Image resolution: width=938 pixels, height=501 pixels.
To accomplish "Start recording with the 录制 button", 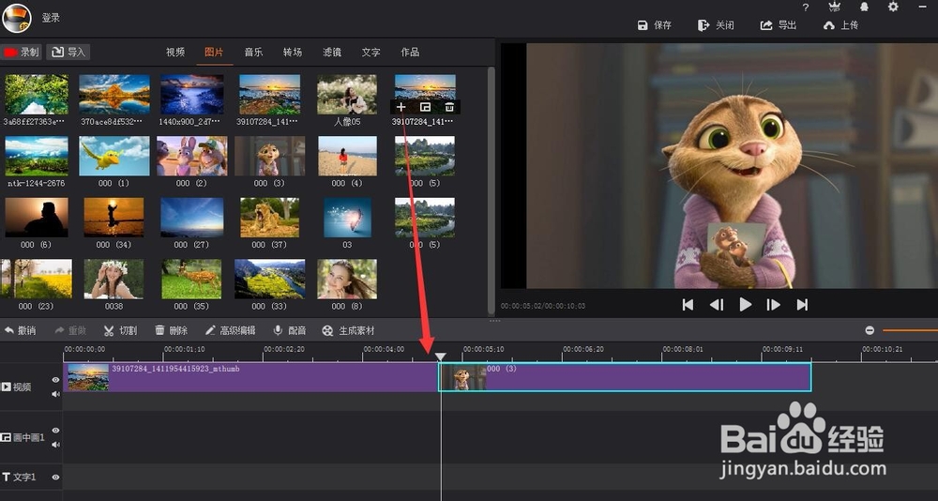I will 21,53.
